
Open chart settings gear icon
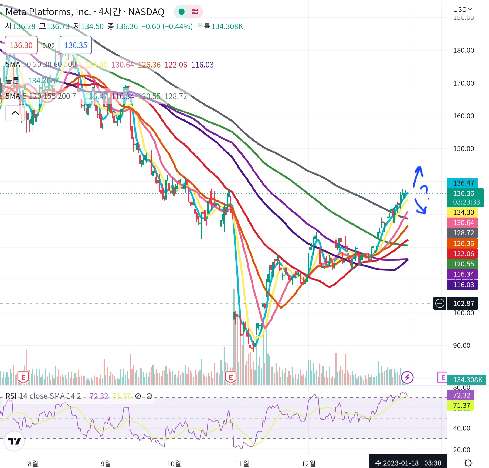click(468, 463)
